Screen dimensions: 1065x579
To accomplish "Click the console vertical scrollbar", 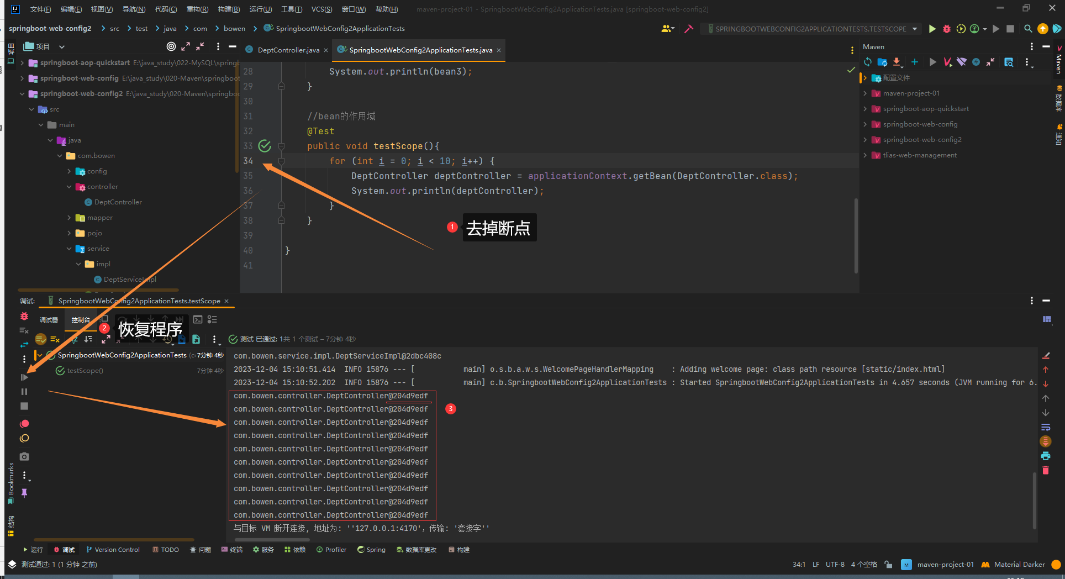I will (1035, 501).
